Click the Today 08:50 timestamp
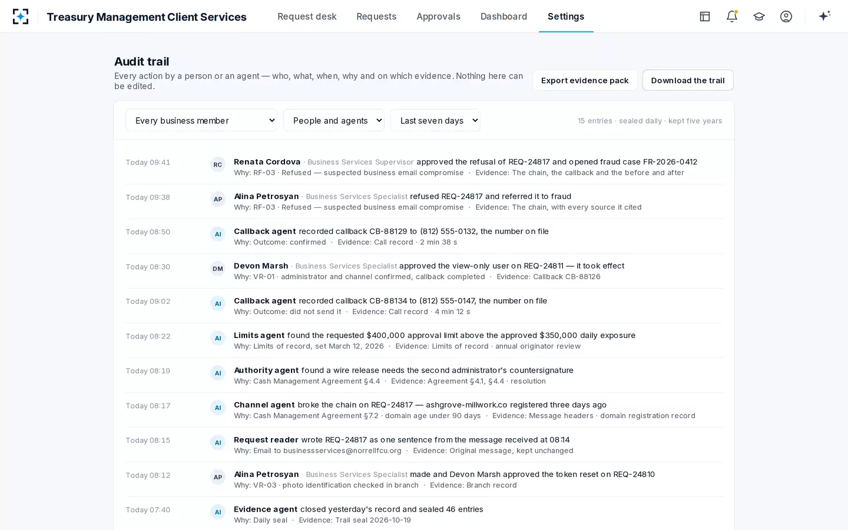This screenshot has width=848, height=530. (x=148, y=232)
